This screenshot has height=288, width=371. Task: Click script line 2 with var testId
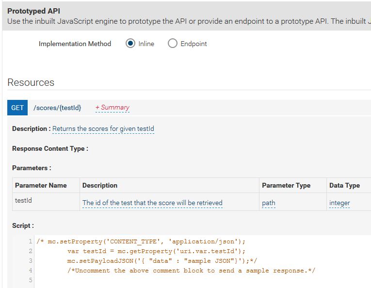point(156,251)
